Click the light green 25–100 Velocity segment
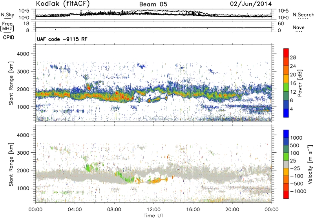Image resolution: width=314 pixels, height=218 pixels. [286, 157]
